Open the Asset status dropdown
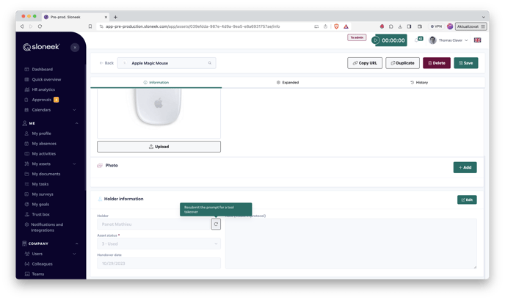This screenshot has width=505, height=300. [x=159, y=244]
